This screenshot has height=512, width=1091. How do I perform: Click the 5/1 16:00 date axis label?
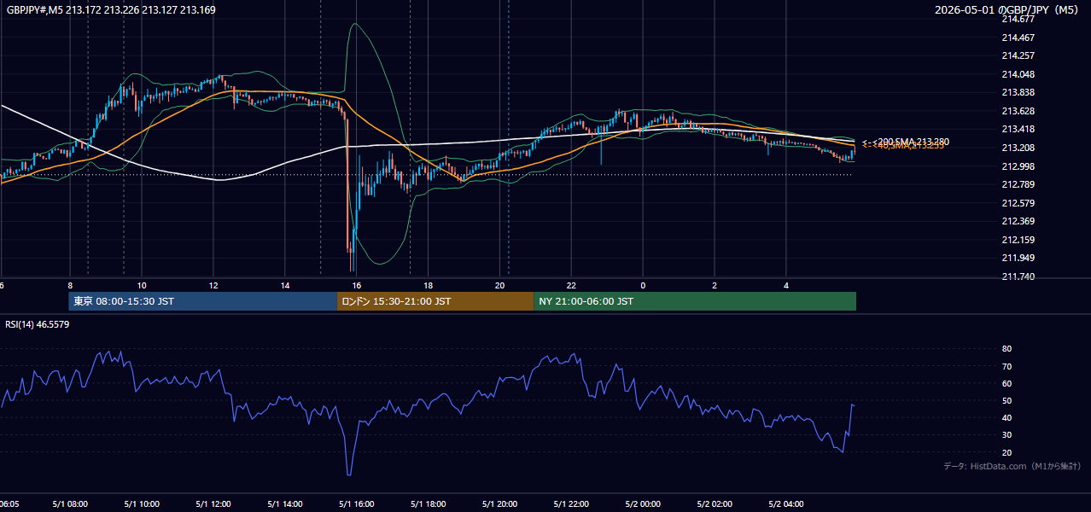click(x=357, y=504)
